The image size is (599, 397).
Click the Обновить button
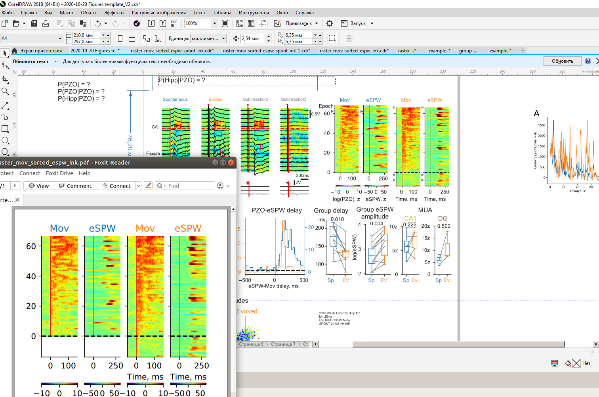coord(562,61)
